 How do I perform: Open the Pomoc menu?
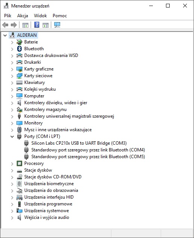pos(60,16)
